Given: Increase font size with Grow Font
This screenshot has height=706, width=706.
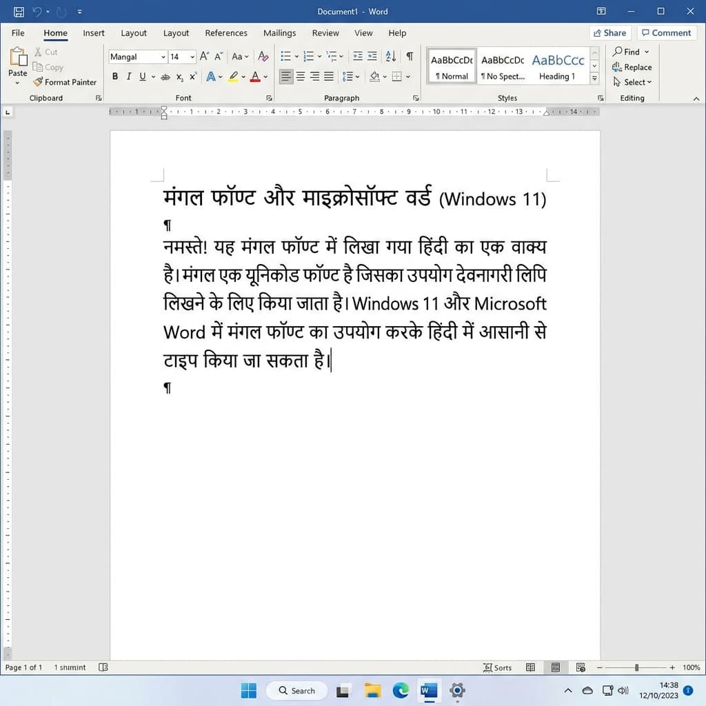Looking at the screenshot, I should (x=204, y=57).
